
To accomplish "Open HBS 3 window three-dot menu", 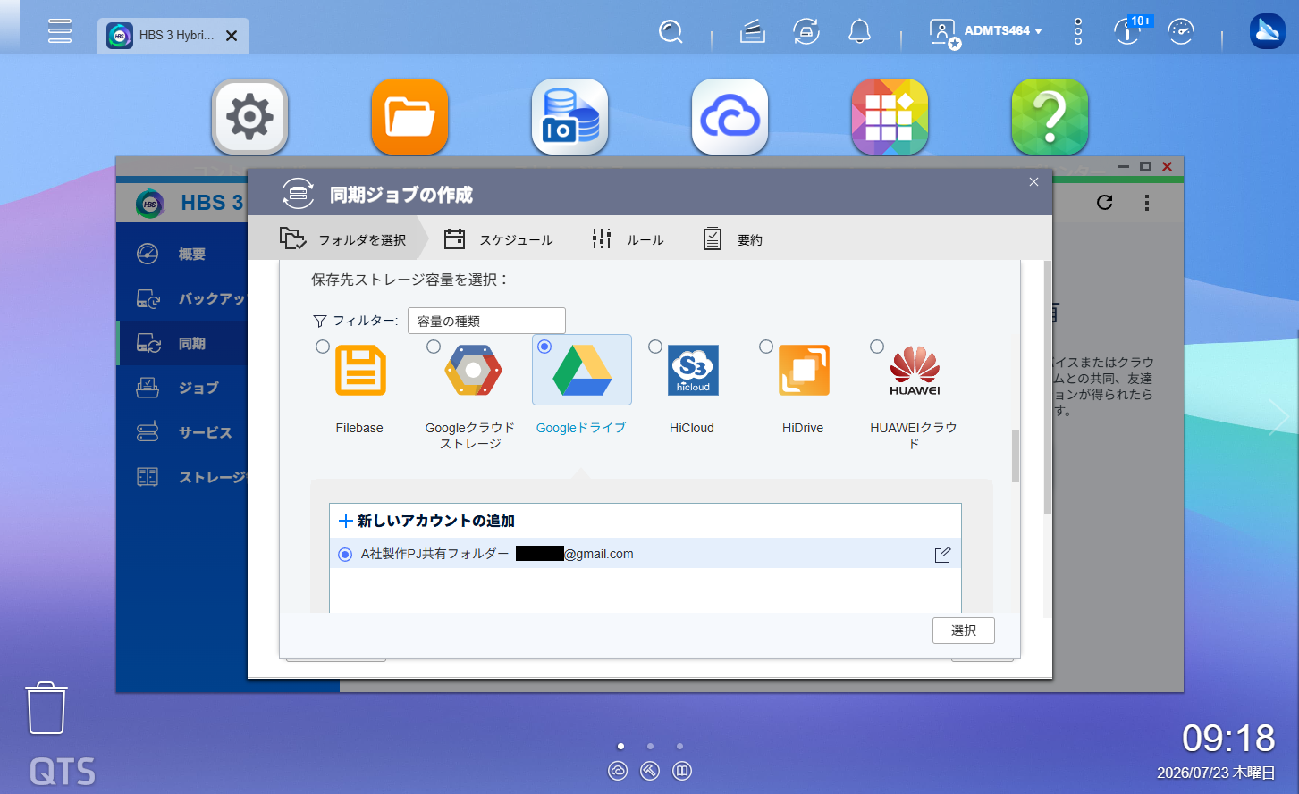I will pos(1147,203).
